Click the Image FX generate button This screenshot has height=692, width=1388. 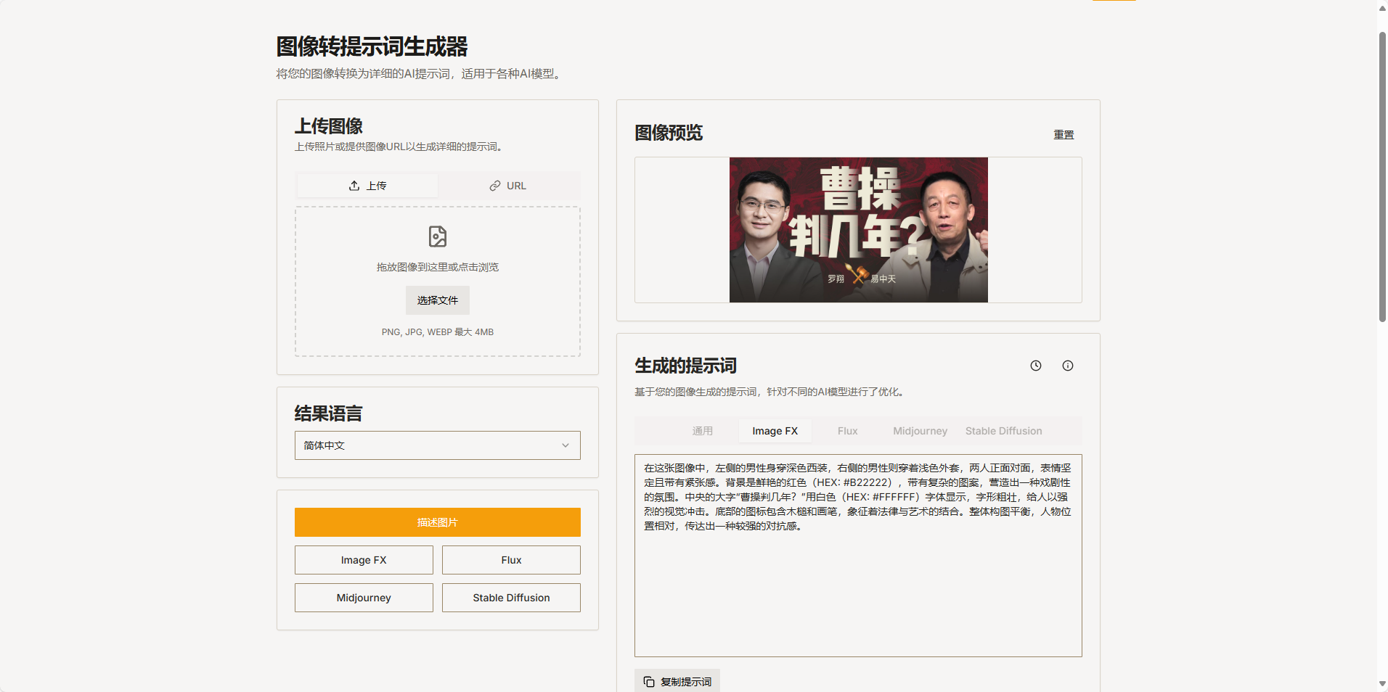click(364, 560)
